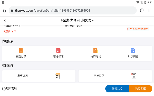Viewport: 154px width, 96px height.
Task: Click the 错题强化 label
Action: tap(58, 56)
